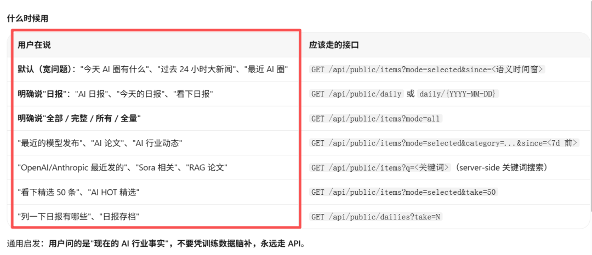Click the items?q=<关键词> code snippet

pos(380,167)
